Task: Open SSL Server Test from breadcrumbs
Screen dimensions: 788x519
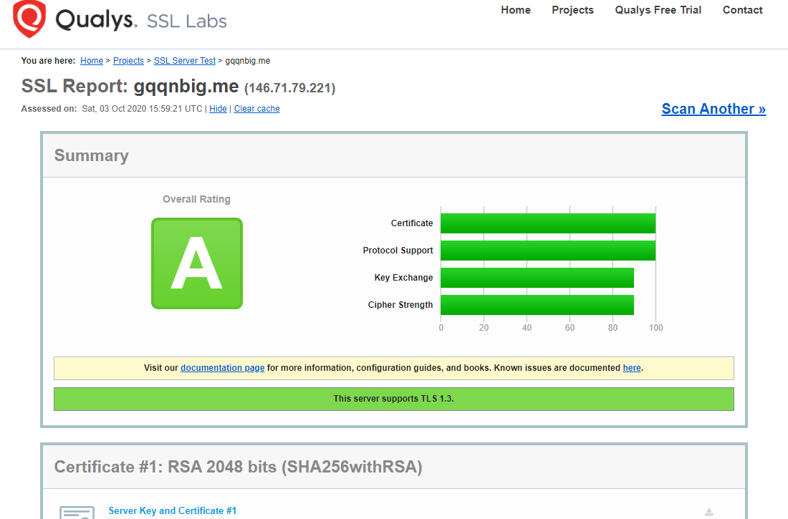Action: (184, 61)
